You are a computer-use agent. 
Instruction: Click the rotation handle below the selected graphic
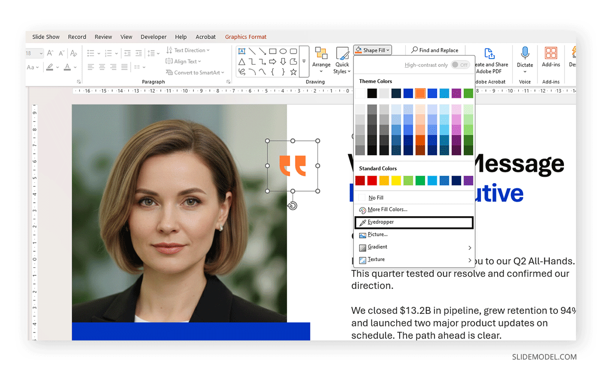(x=293, y=205)
